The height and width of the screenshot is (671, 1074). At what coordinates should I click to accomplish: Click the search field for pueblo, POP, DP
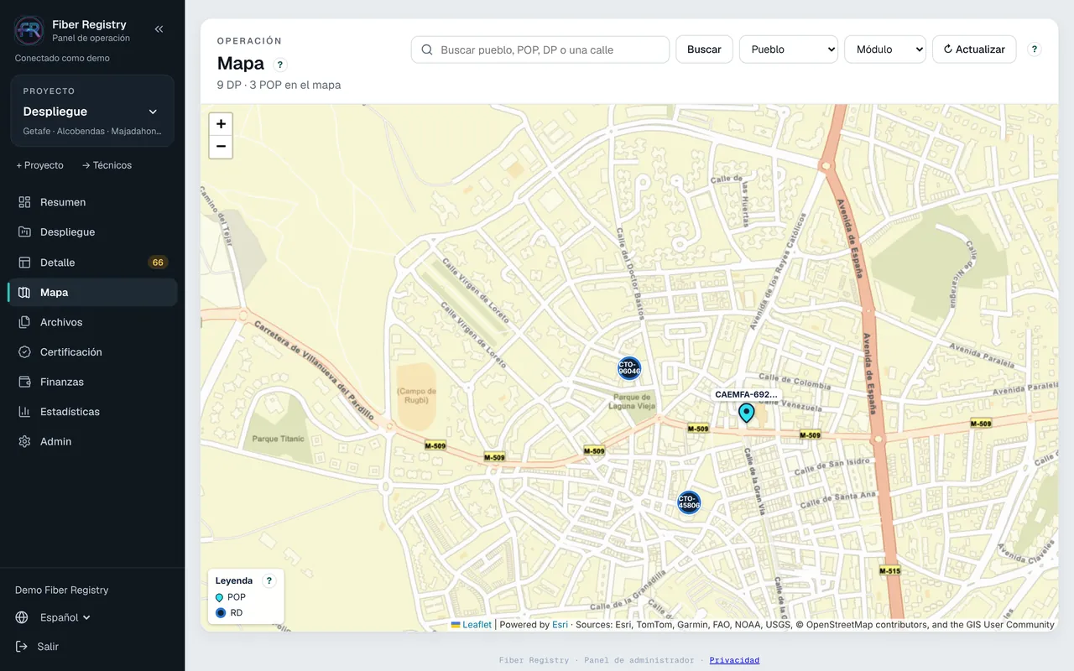click(x=540, y=49)
